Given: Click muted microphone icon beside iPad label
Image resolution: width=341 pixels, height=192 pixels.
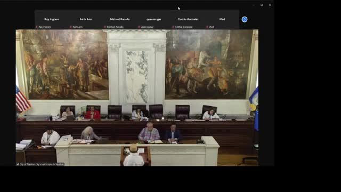Looking at the screenshot, I should [207, 27].
